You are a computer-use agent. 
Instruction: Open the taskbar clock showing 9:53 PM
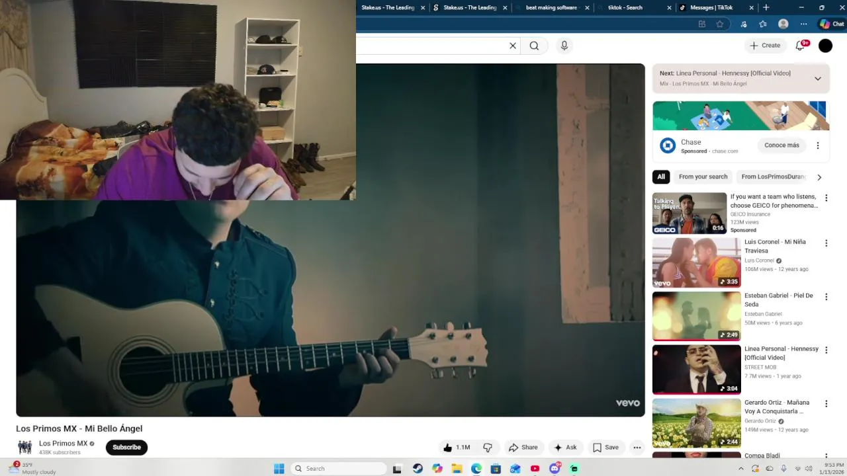click(x=831, y=469)
